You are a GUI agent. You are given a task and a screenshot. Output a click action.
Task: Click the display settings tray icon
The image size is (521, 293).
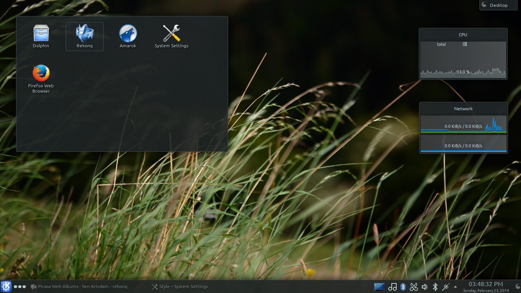coord(379,287)
